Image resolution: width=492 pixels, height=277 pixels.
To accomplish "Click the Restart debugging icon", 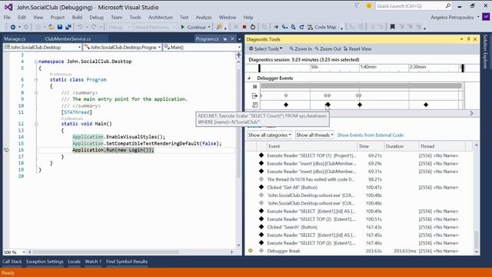I will click(253, 28).
